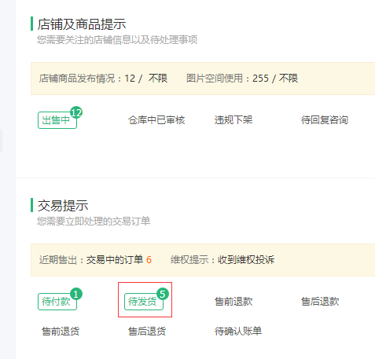Open 售前退货 requests
375x359 pixels.
pos(61,332)
